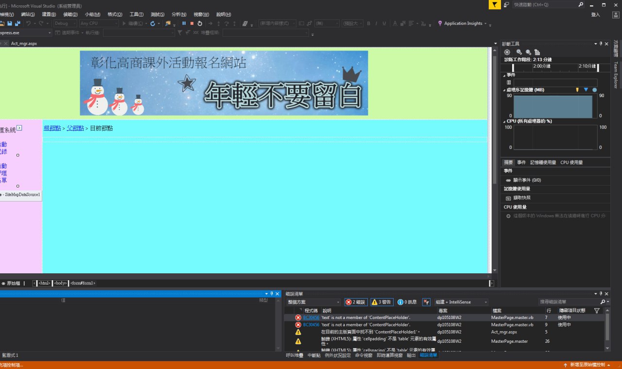Screen dimensions: 622x369
Task: Click the restart debugging icon
Action: point(200,23)
